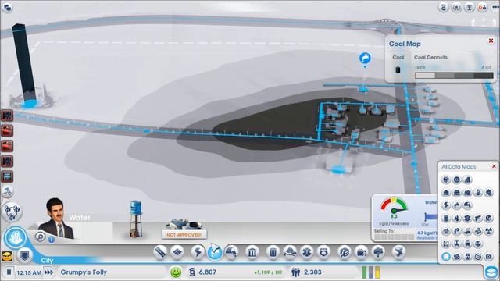This screenshot has height=281, width=500.
Task: Close the All Data Maps panel
Action: (x=494, y=166)
